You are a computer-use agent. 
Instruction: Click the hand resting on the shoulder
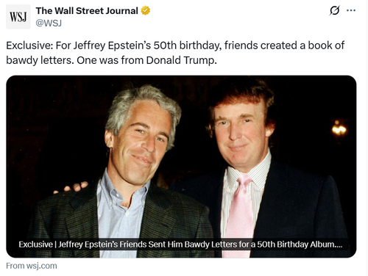pos(71,187)
